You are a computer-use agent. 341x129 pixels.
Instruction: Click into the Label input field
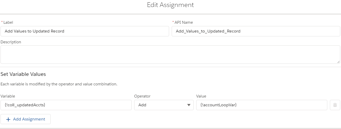(85, 31)
